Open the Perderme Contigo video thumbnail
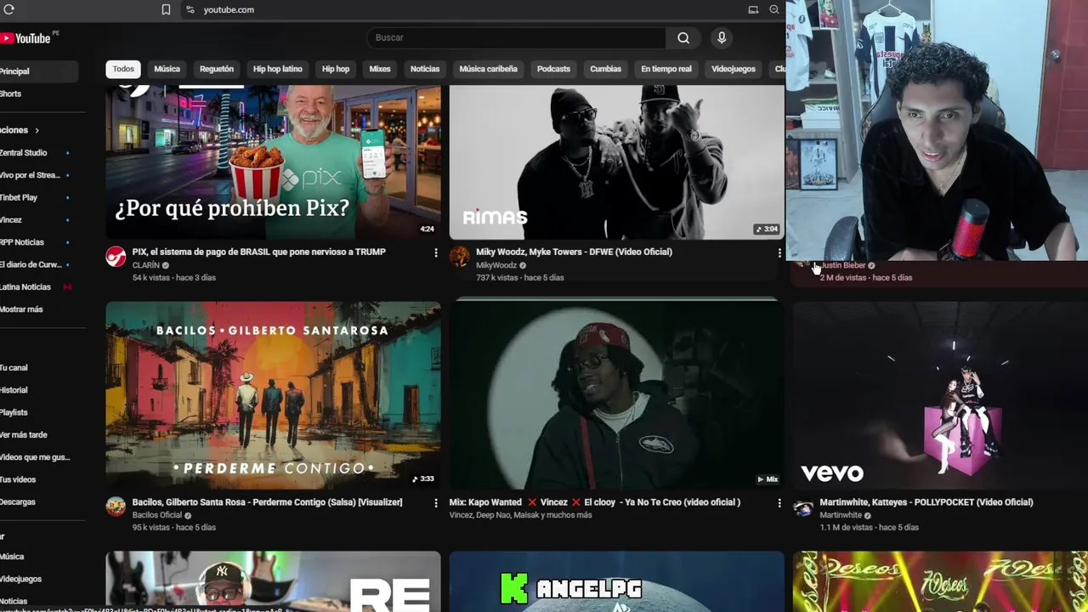This screenshot has width=1088, height=612. 273,395
